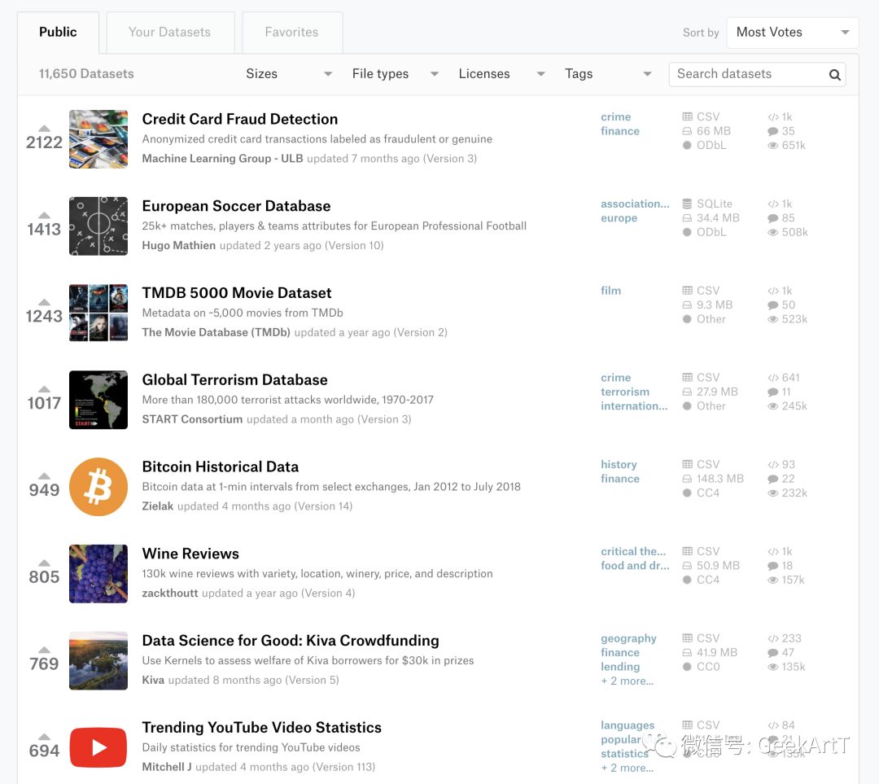This screenshot has width=879, height=784.
Task: Click the lending tag
Action: tap(620, 667)
